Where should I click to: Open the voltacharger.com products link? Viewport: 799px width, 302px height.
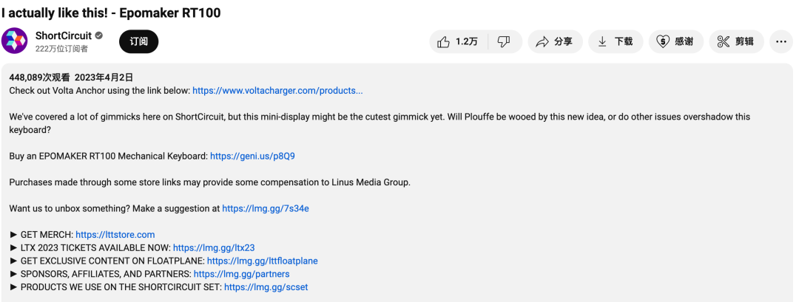click(277, 91)
